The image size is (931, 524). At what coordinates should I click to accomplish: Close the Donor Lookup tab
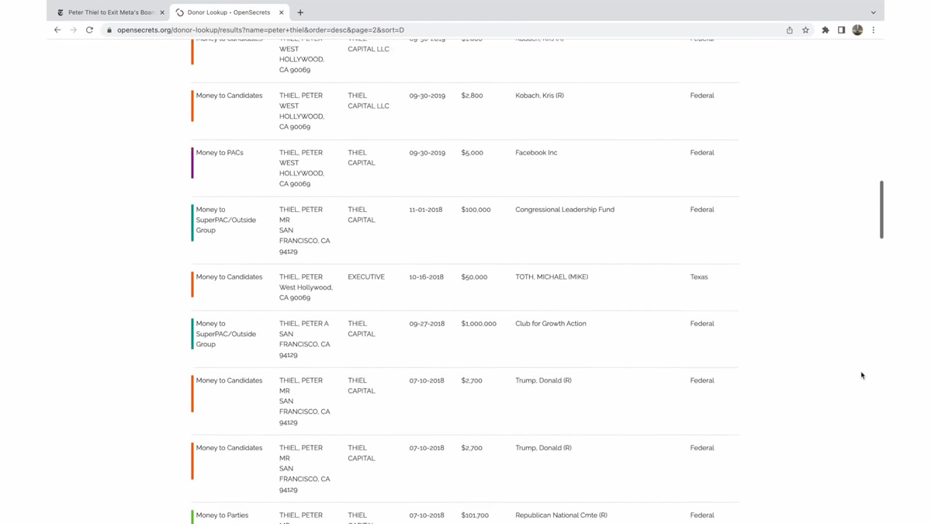281,12
